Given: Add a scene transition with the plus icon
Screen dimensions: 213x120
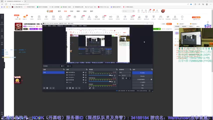Looking at the screenshot, I should click(123, 78).
